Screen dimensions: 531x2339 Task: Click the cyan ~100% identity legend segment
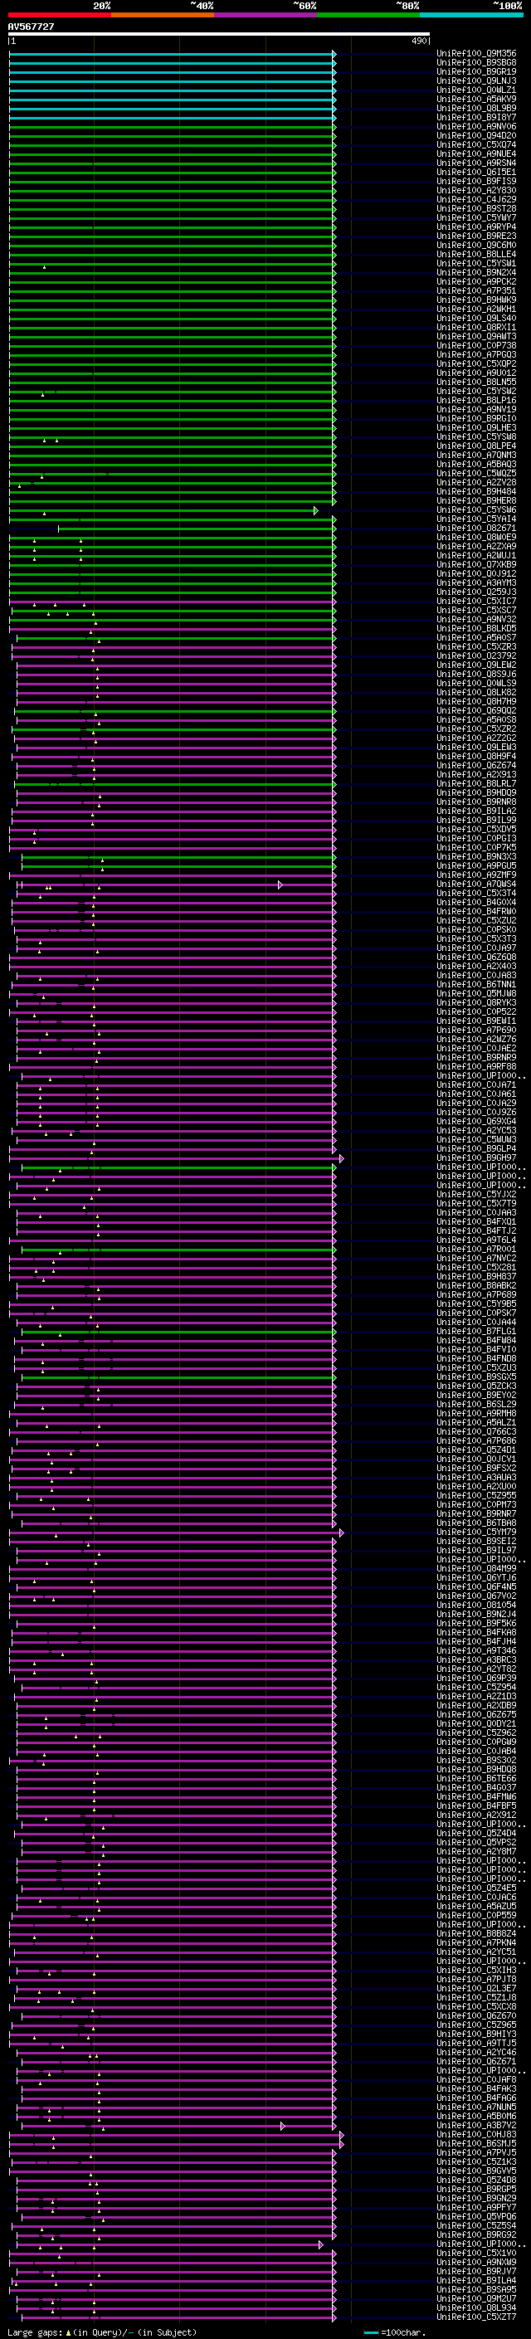(471, 15)
